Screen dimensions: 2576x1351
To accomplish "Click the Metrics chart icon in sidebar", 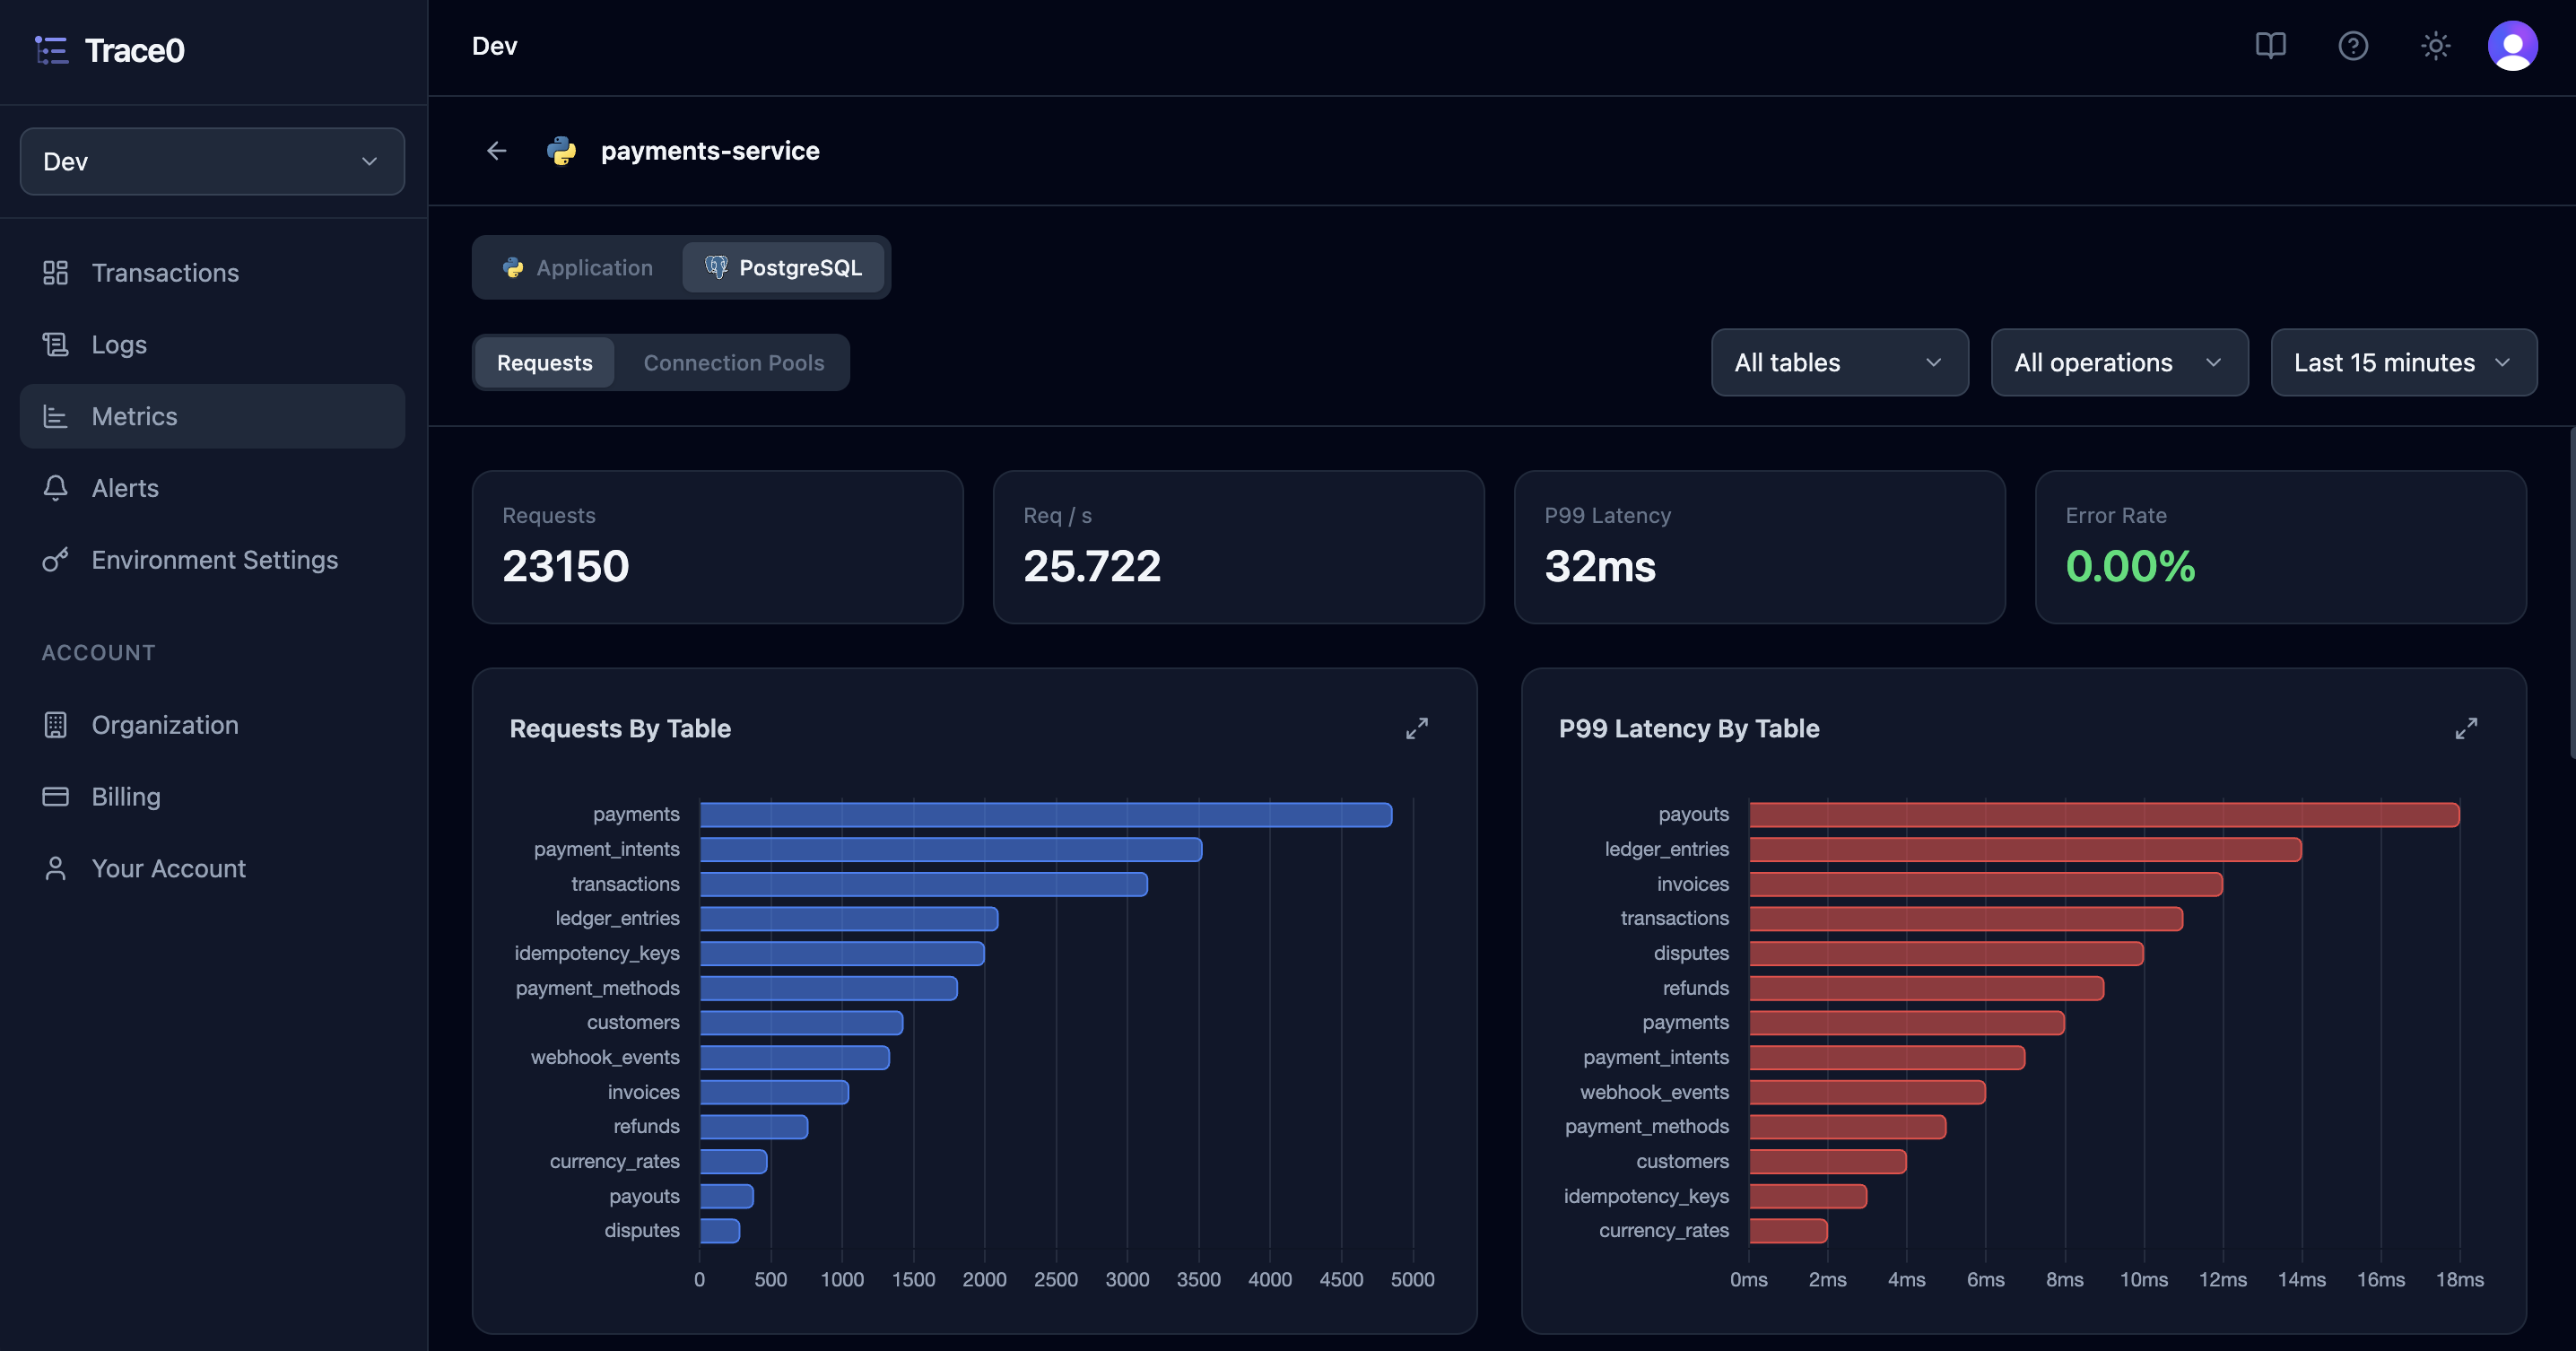I will pyautogui.click(x=55, y=417).
